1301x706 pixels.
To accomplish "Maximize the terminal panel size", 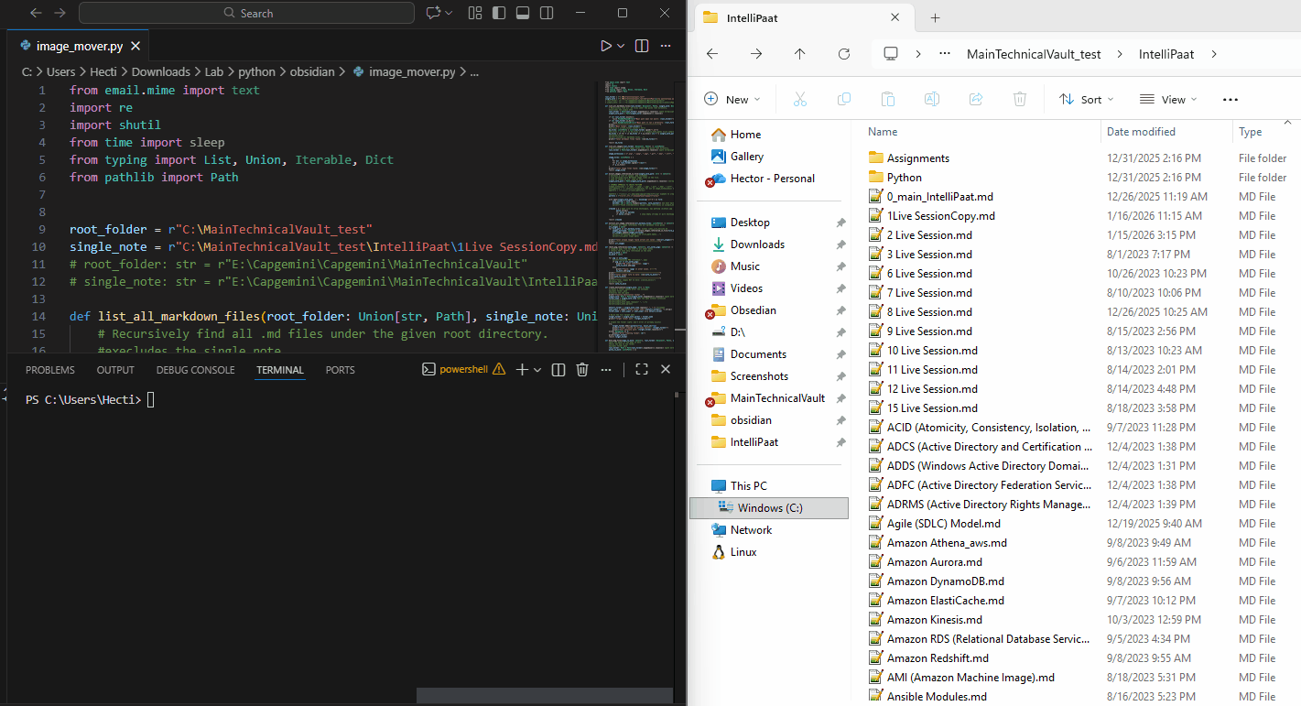I will 641,369.
